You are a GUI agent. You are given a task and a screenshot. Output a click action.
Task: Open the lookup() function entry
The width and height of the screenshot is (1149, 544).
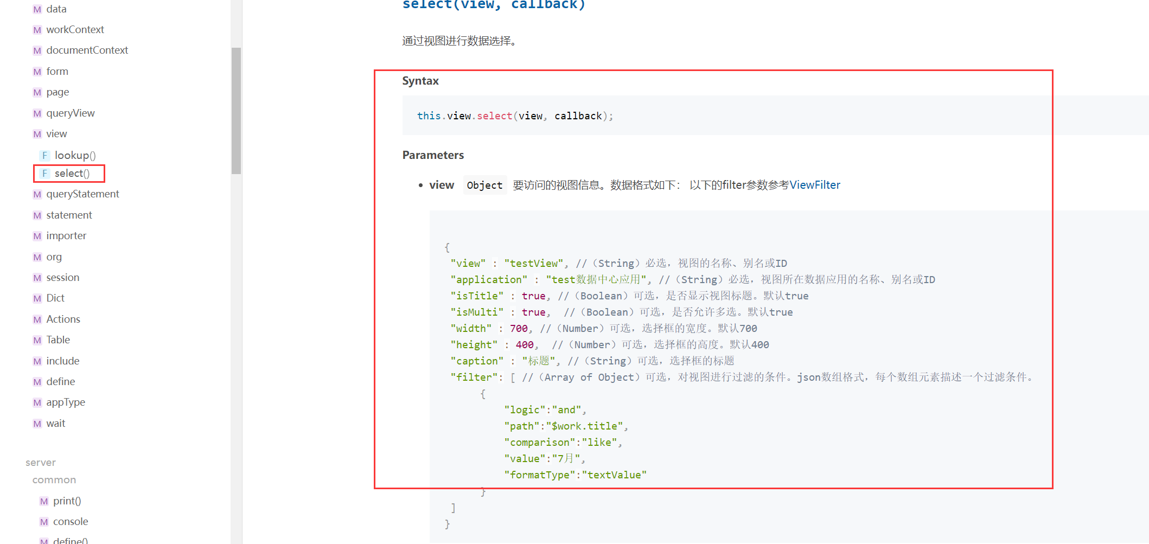(x=75, y=156)
